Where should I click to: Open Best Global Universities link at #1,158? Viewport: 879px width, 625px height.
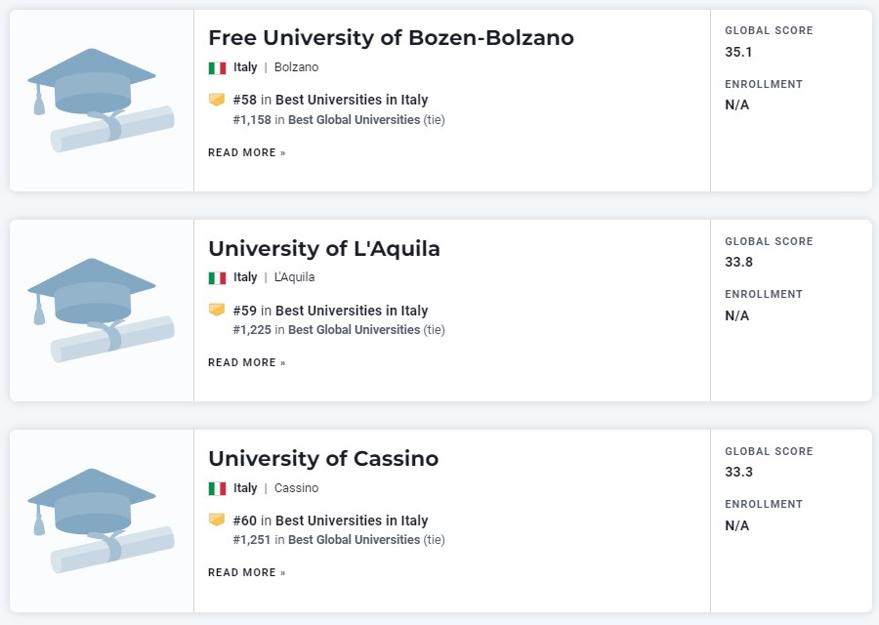(x=354, y=119)
